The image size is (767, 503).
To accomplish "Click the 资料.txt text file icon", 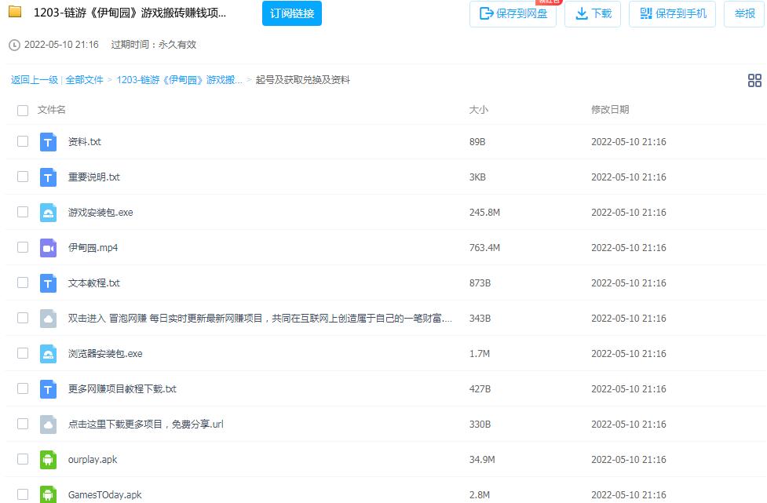I will tap(49, 142).
